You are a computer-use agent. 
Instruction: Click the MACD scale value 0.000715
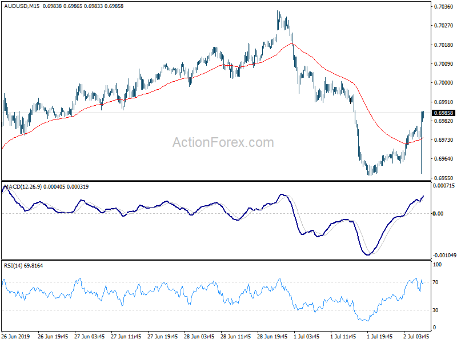(444, 186)
